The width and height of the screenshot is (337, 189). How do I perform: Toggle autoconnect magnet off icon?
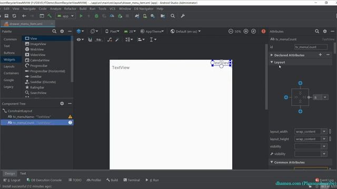tap(90, 40)
